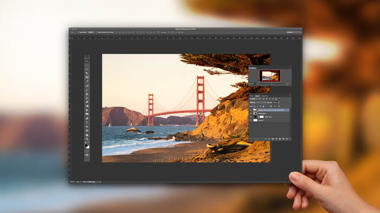Select the bottom white Layer 0 entry
380x213 pixels.
(269, 120)
